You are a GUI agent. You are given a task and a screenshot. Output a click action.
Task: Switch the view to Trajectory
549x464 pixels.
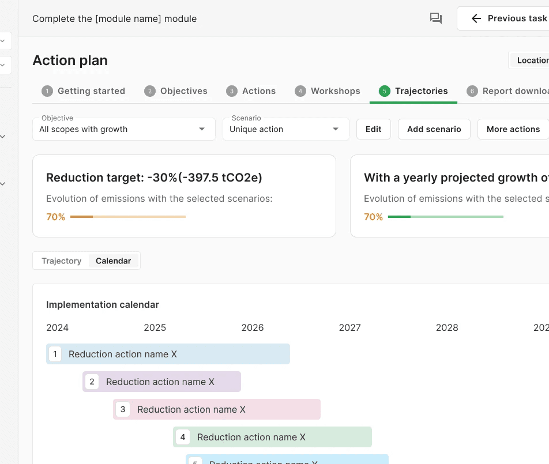61,261
